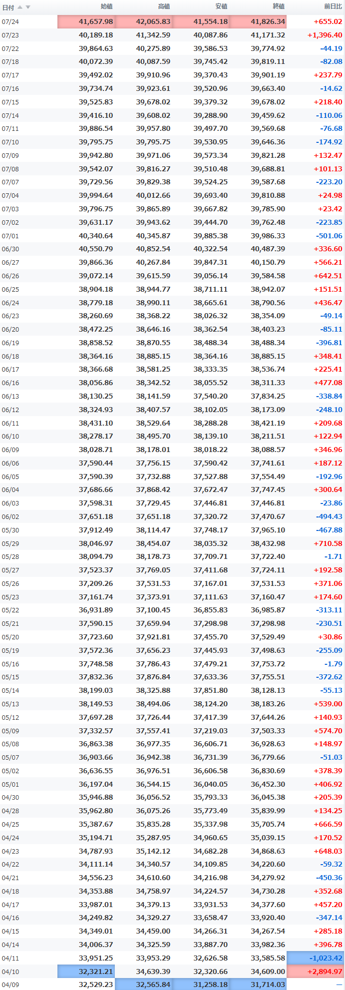Select closing price 34,377.60 on 04/17
This screenshot has width=345, height=990.
click(268, 905)
